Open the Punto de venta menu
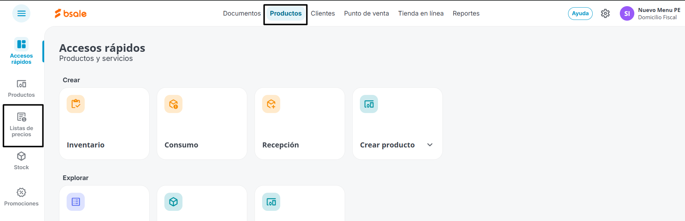This screenshot has width=685, height=221. point(366,13)
